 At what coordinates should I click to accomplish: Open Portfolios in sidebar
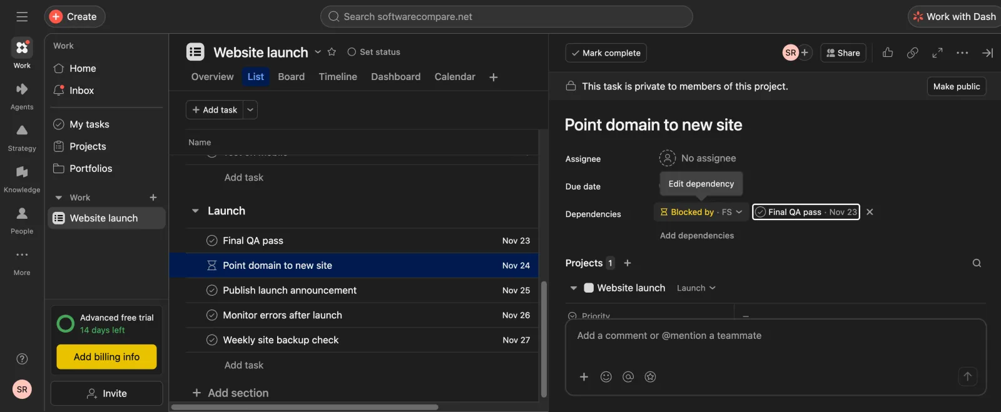tap(91, 169)
